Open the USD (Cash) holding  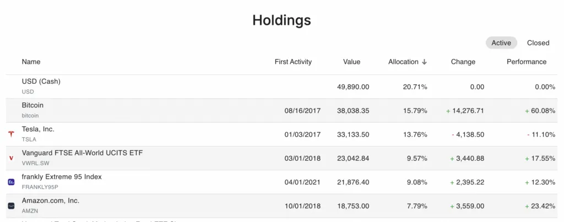(x=41, y=82)
